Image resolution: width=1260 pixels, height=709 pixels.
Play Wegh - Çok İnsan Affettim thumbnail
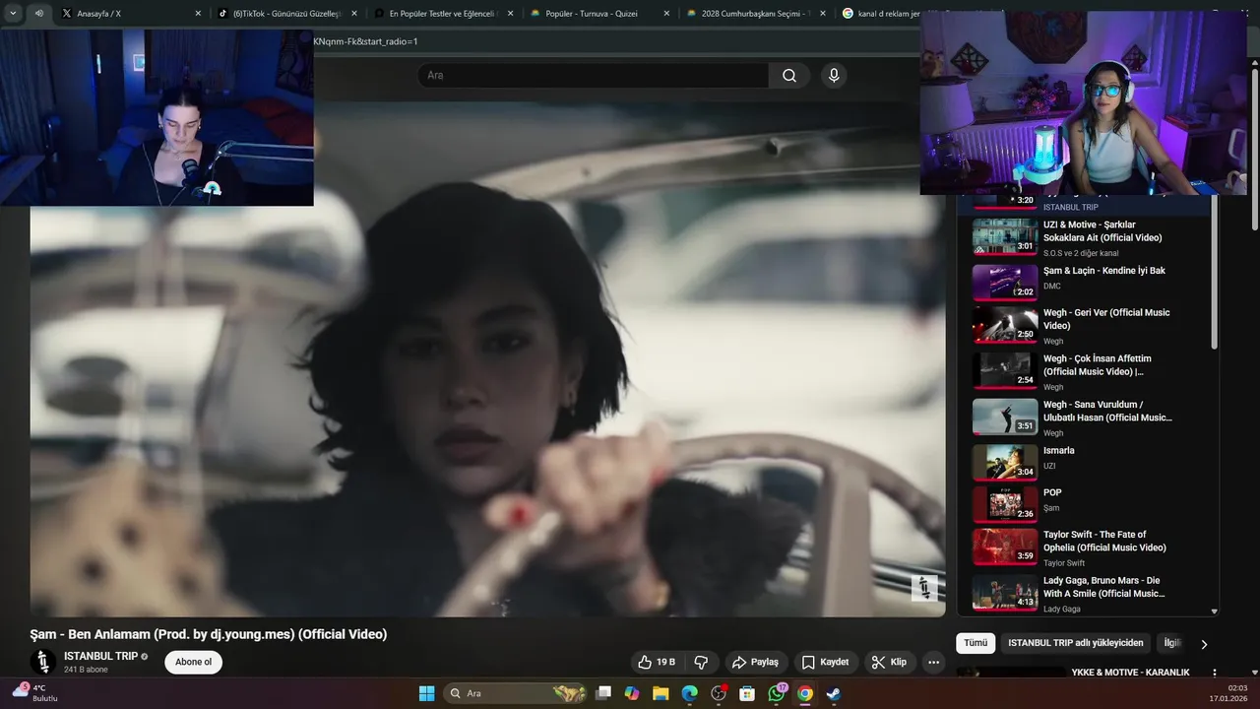click(x=1005, y=370)
